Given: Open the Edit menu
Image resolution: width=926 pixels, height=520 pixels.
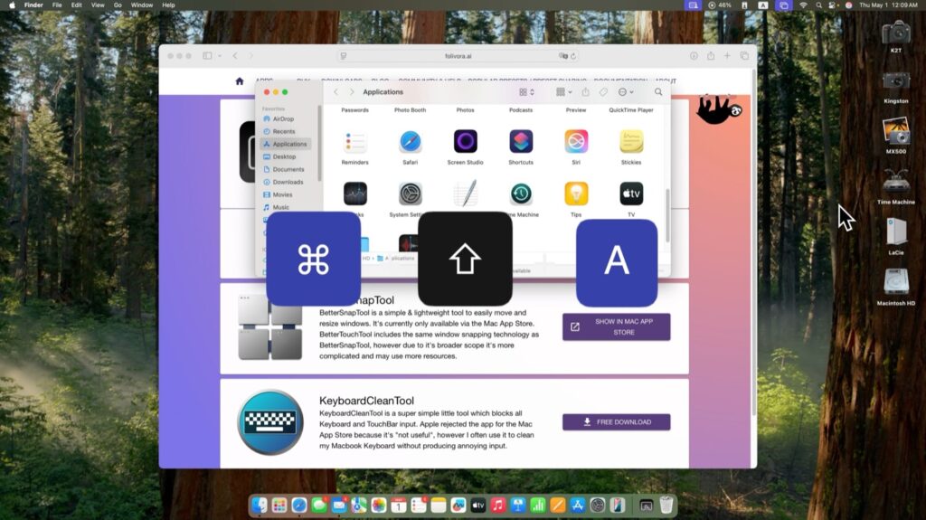Looking at the screenshot, I should coord(76,5).
